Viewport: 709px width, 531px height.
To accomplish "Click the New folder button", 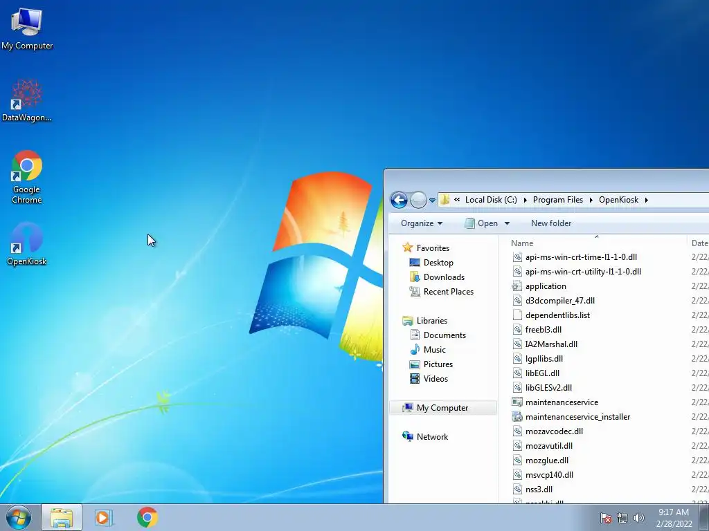I will point(550,223).
